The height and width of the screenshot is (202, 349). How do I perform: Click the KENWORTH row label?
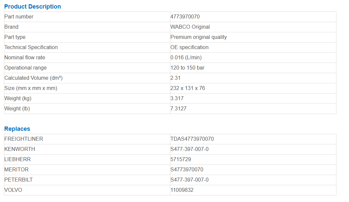19,149
